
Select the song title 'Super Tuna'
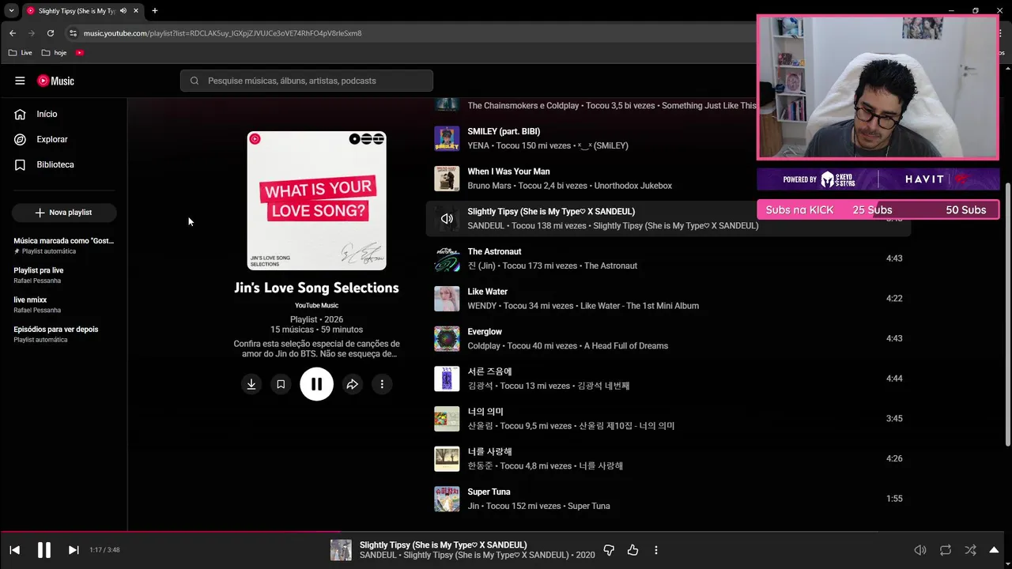click(489, 492)
